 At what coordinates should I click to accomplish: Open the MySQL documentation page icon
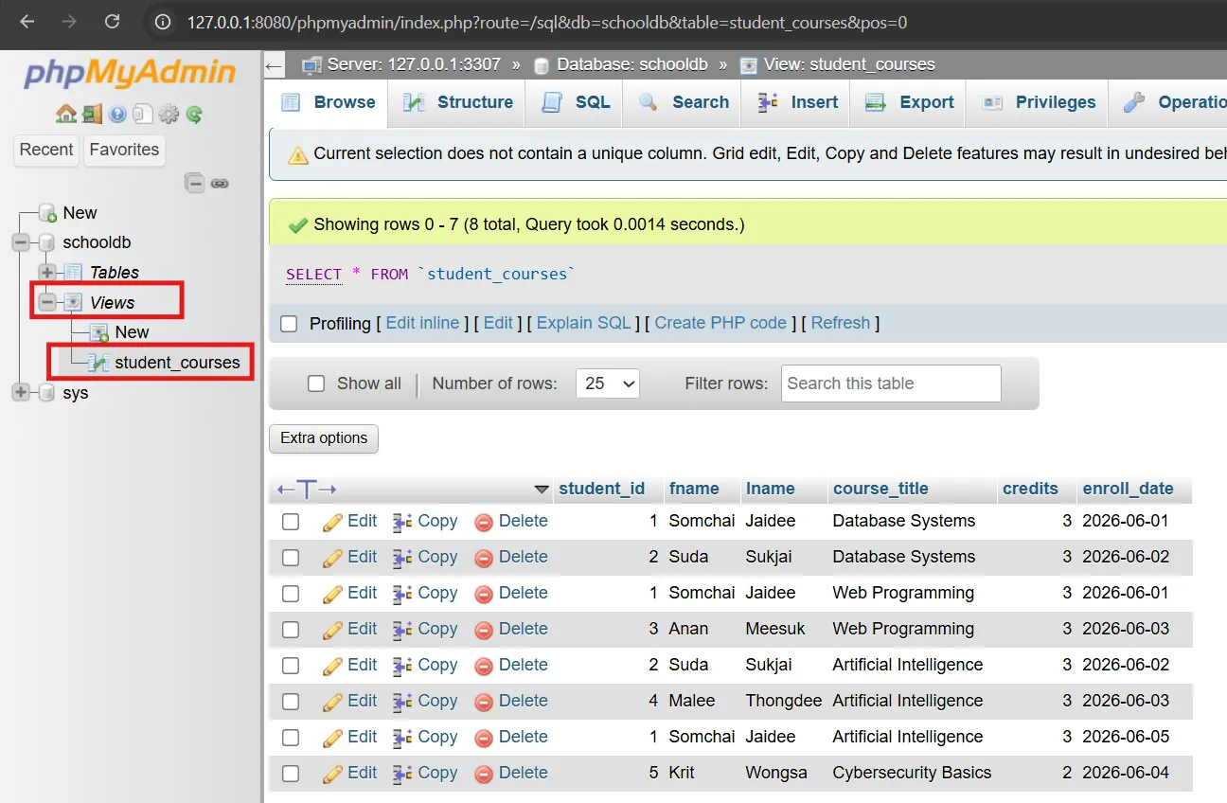(x=143, y=115)
